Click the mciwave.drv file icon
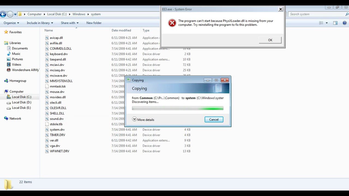Image resolution: width=349 pixels, height=196 pixels. (x=47, y=75)
